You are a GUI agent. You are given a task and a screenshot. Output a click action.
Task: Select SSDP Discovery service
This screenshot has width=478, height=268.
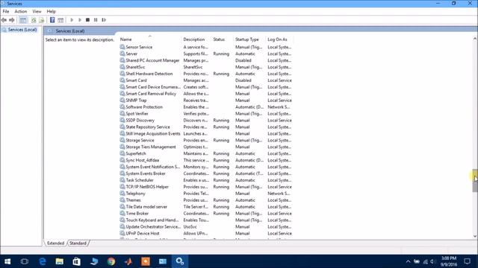(x=140, y=121)
